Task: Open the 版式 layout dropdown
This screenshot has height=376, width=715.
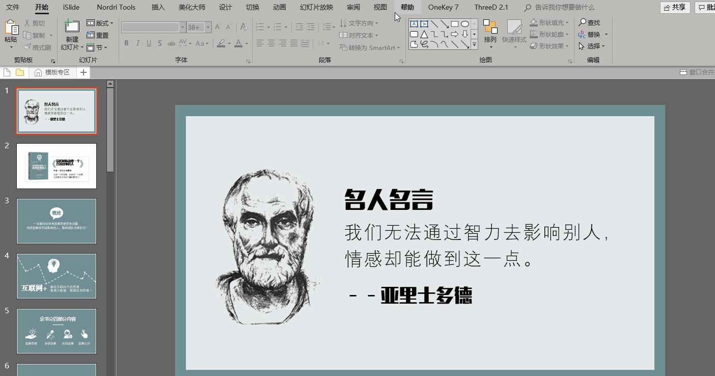Action: click(x=101, y=23)
